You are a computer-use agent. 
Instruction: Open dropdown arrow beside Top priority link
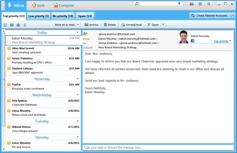(x=230, y=41)
